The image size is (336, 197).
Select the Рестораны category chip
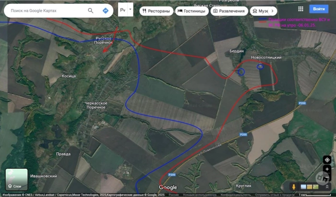pos(156,11)
